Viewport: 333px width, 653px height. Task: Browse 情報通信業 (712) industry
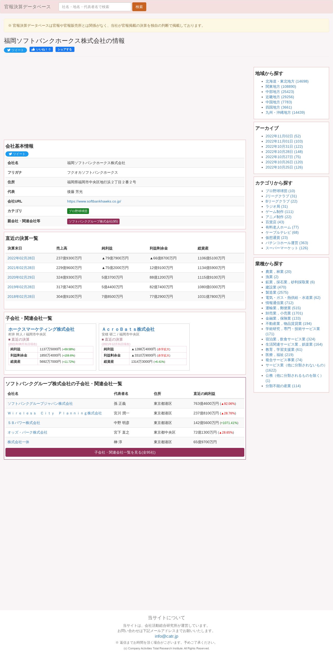[x=279, y=303]
